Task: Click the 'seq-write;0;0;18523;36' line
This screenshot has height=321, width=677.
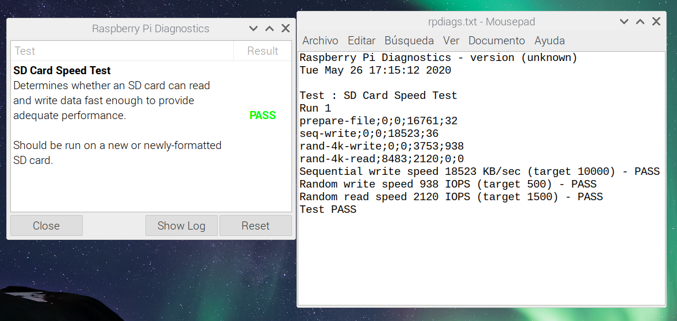Action: (369, 133)
